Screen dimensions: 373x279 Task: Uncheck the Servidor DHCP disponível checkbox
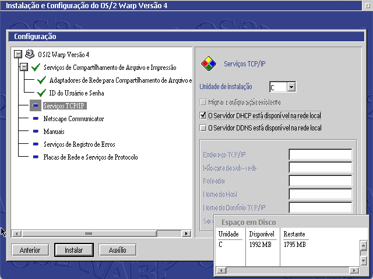(x=203, y=115)
